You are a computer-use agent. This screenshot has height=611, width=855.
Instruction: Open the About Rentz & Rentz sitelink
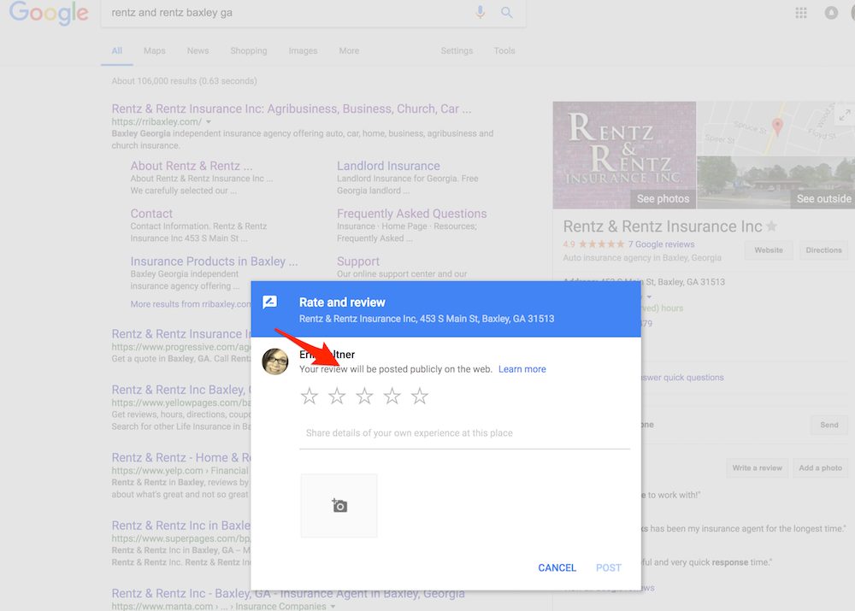[x=192, y=167]
